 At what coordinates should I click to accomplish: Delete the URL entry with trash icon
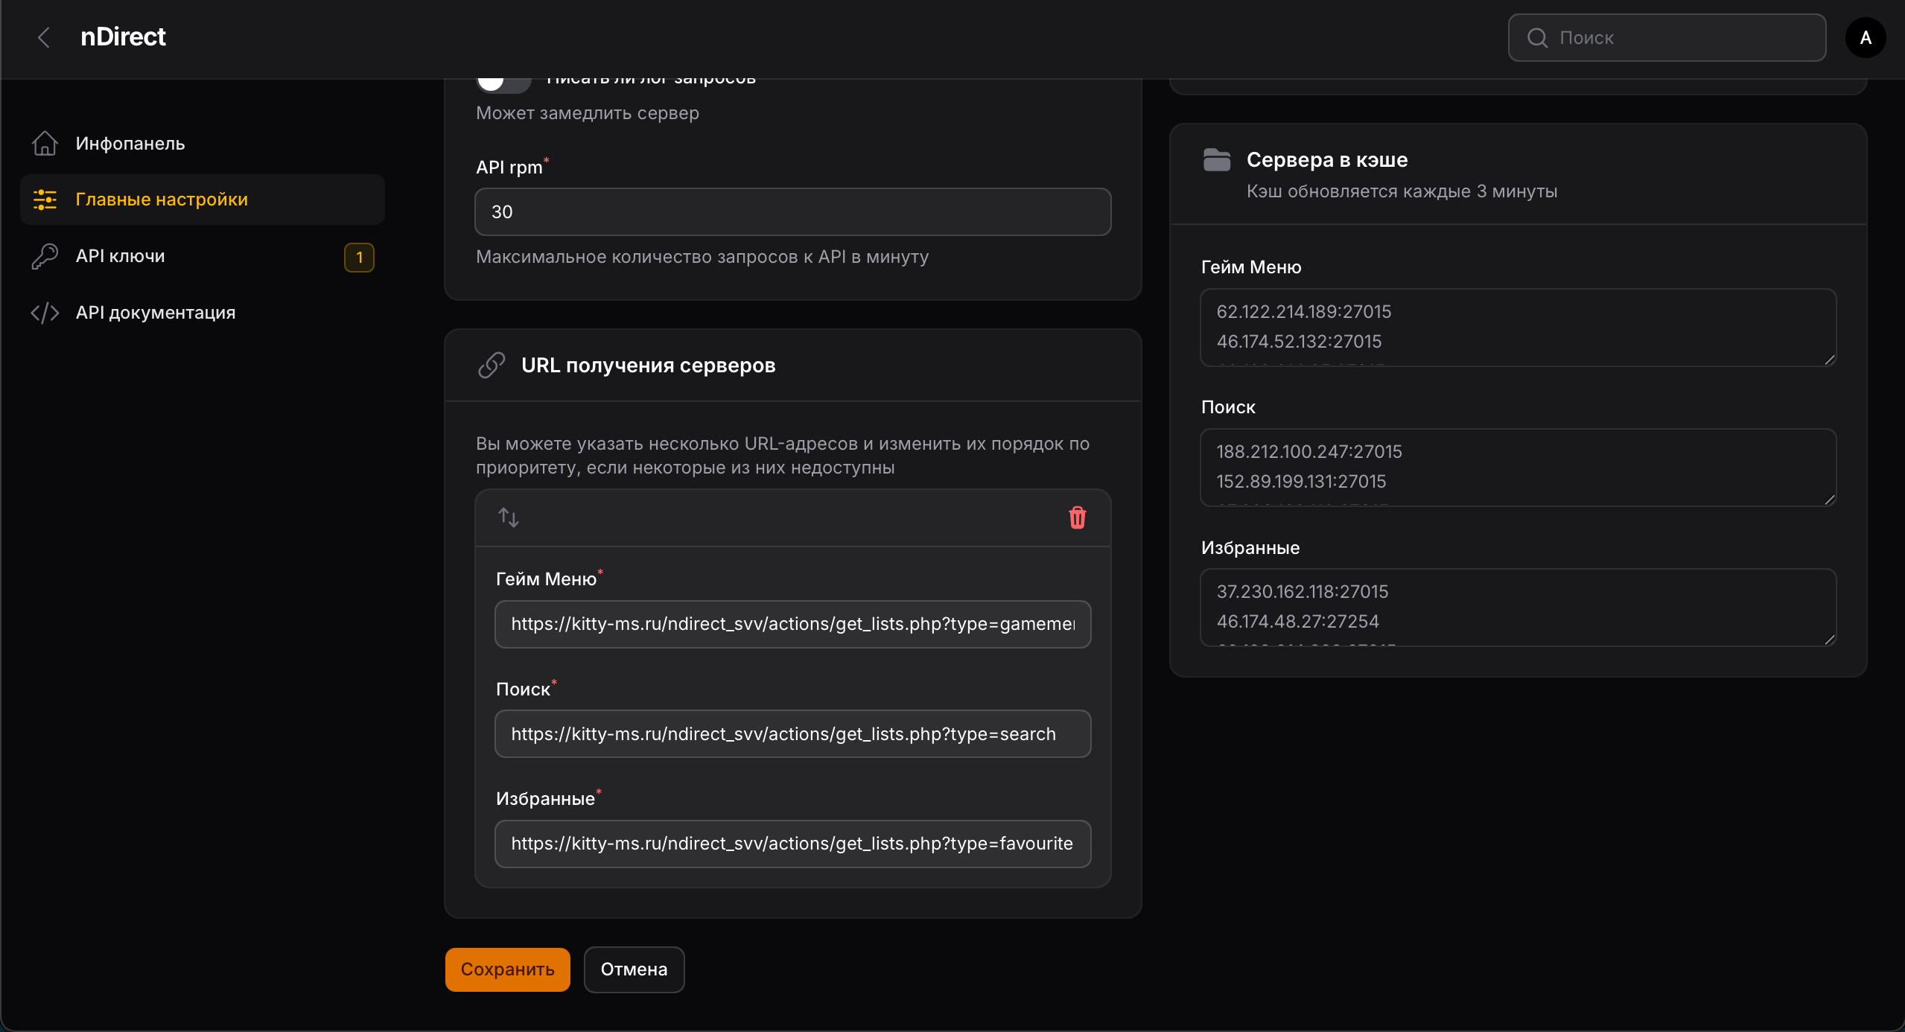(x=1077, y=517)
